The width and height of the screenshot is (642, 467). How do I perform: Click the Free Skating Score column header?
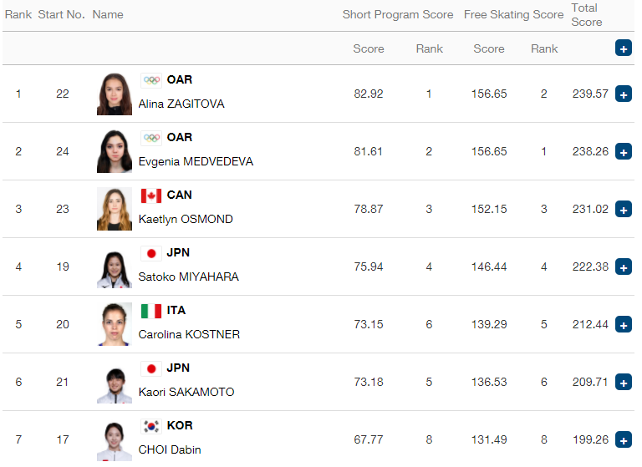(x=513, y=14)
